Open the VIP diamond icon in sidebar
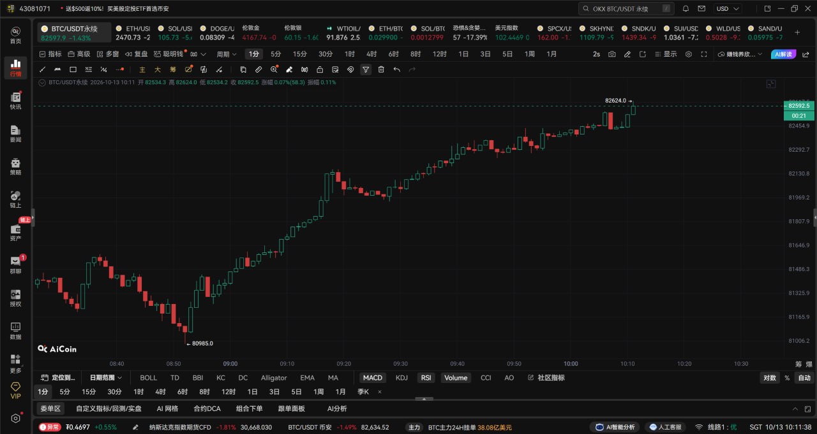This screenshot has width=817, height=434. [x=15, y=391]
